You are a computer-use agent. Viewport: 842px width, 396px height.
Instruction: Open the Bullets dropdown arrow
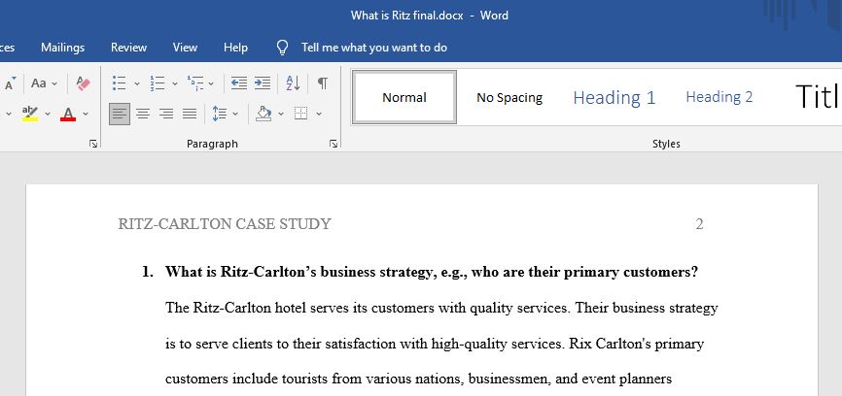pyautogui.click(x=136, y=83)
